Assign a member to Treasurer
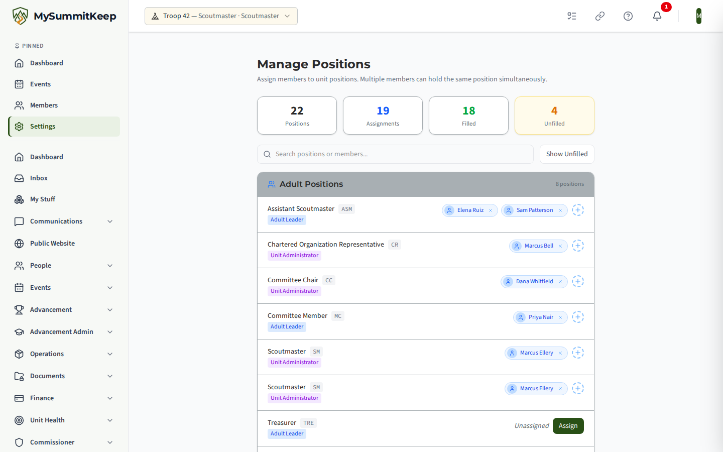 click(x=568, y=426)
